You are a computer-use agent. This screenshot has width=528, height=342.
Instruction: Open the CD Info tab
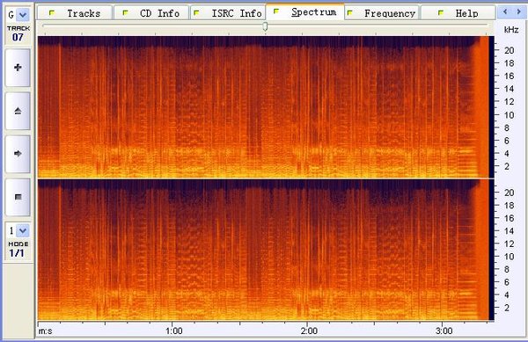click(151, 13)
